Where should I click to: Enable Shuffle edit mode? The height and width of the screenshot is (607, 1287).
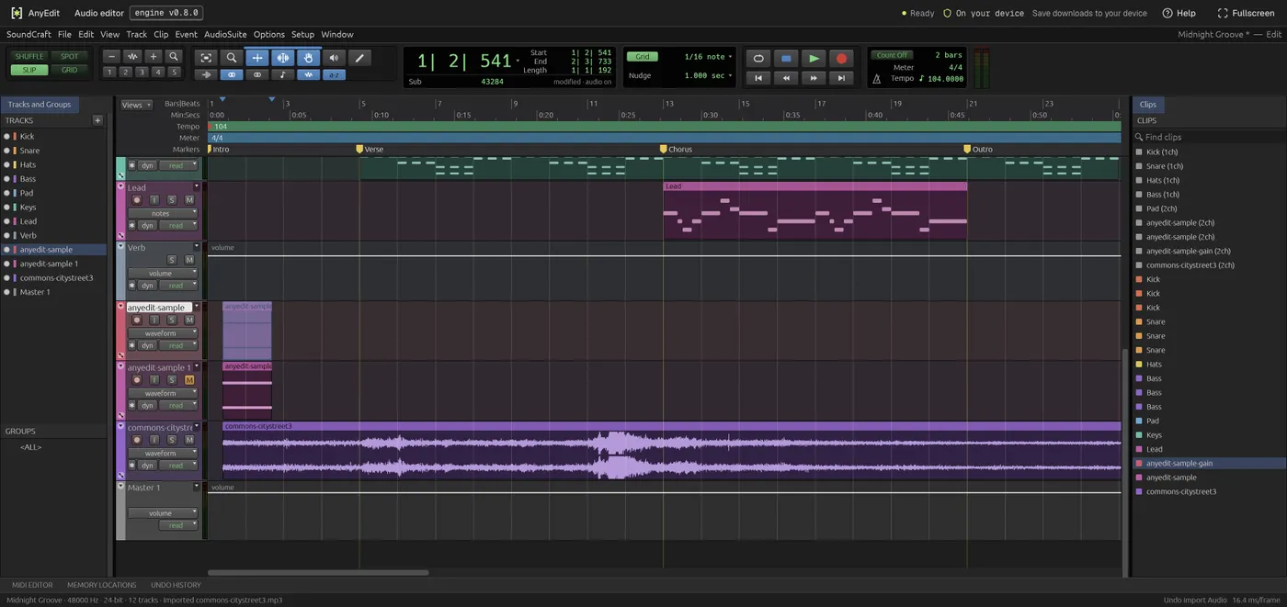point(29,56)
